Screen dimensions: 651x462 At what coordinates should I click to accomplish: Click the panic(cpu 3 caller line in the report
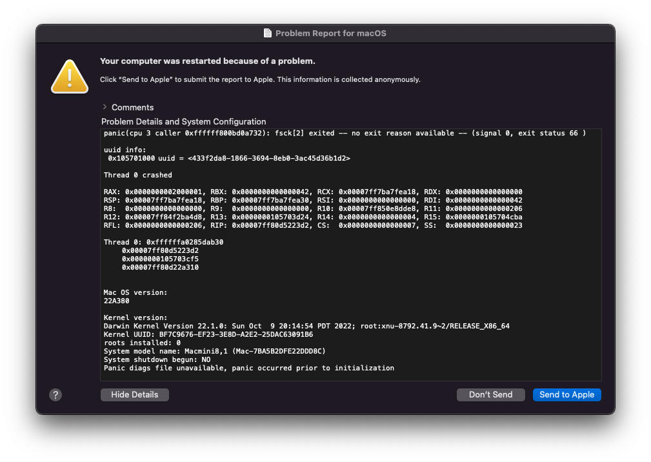tap(345, 134)
